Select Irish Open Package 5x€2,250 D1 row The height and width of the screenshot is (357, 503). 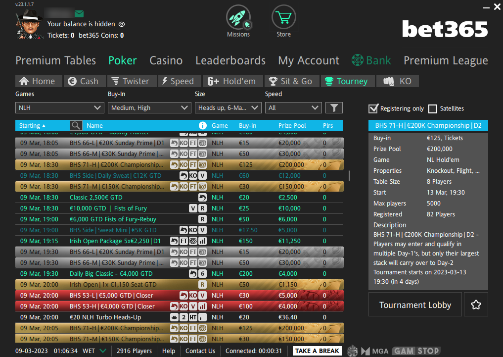(179, 241)
